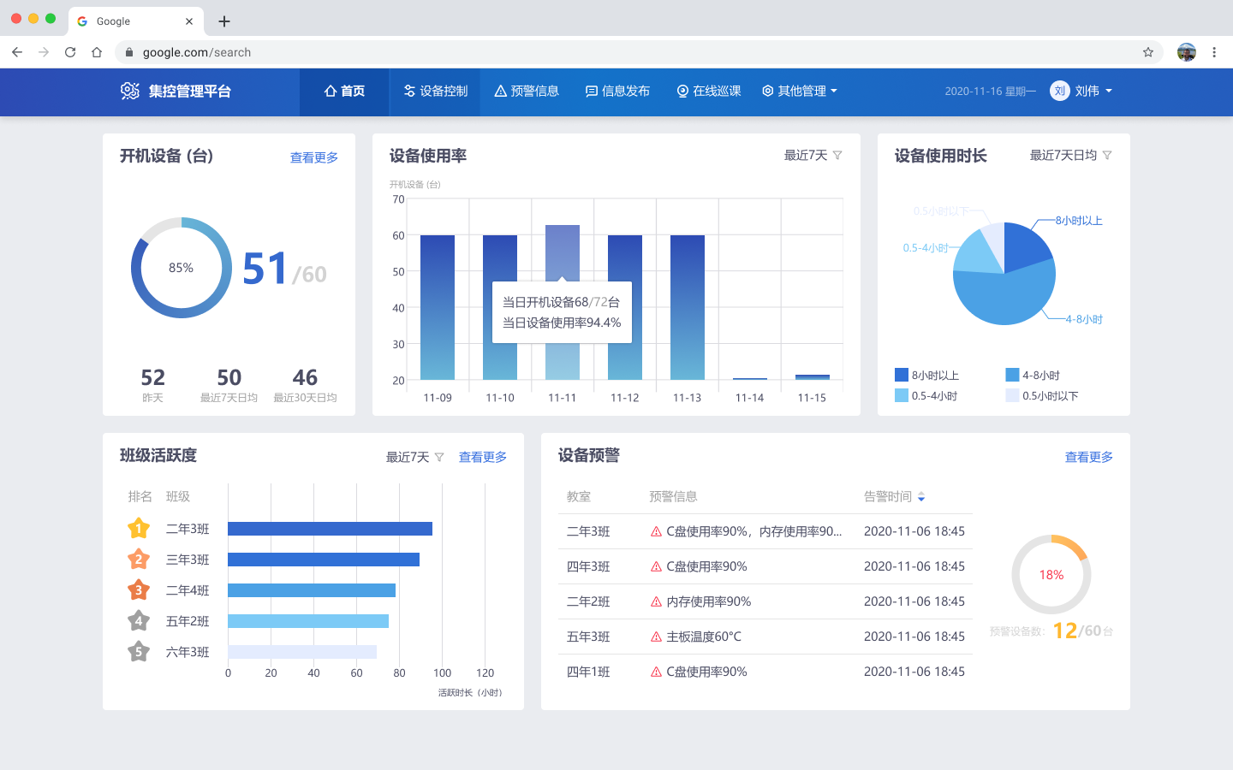This screenshot has width=1233, height=770.
Task: Click 查看更多 in 设备预警 panel
Action: pyautogui.click(x=1088, y=457)
